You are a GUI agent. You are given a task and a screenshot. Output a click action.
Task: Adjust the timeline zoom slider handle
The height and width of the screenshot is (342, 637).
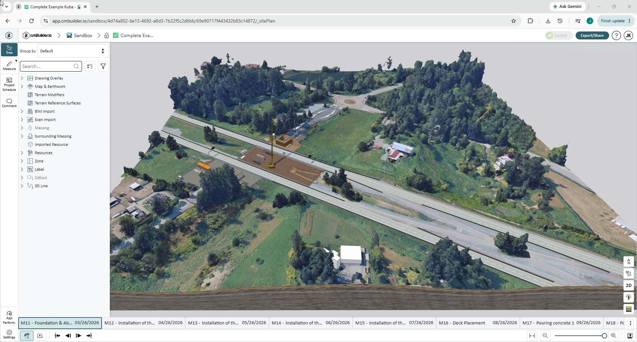pos(604,336)
